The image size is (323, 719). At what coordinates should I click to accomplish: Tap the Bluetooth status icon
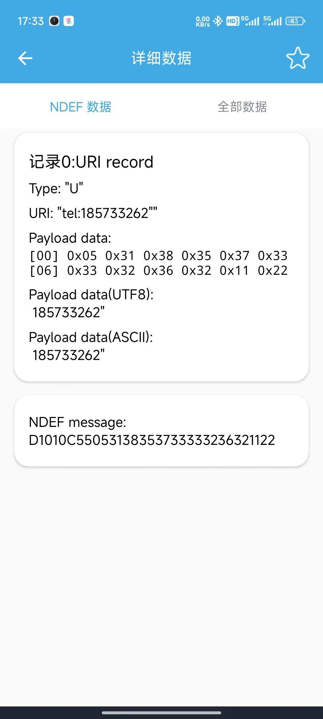coord(218,21)
